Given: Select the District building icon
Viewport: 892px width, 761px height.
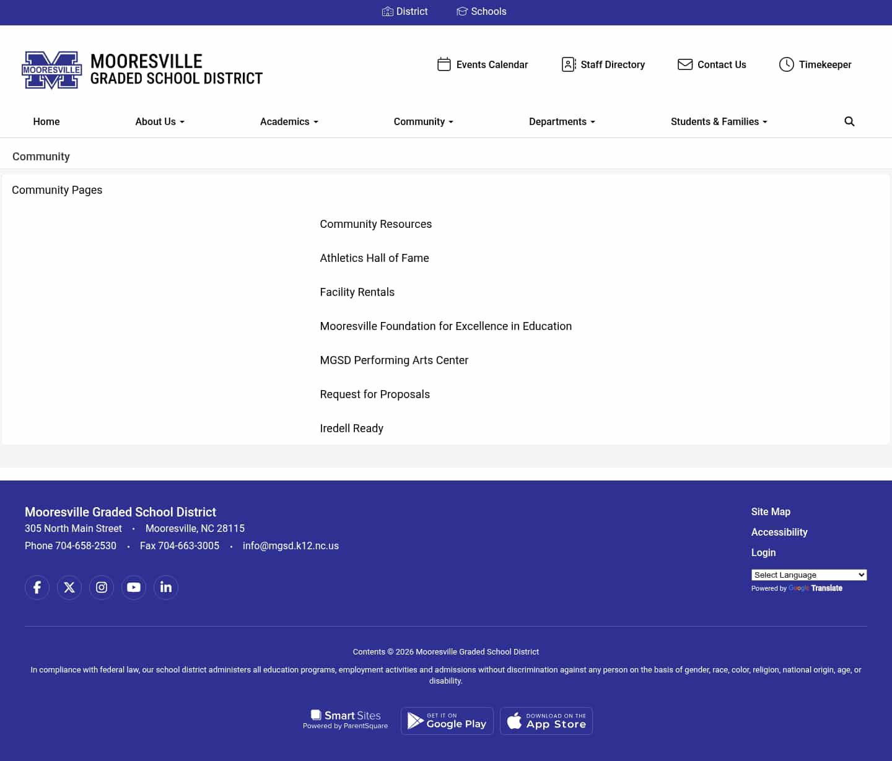Looking at the screenshot, I should click(388, 11).
